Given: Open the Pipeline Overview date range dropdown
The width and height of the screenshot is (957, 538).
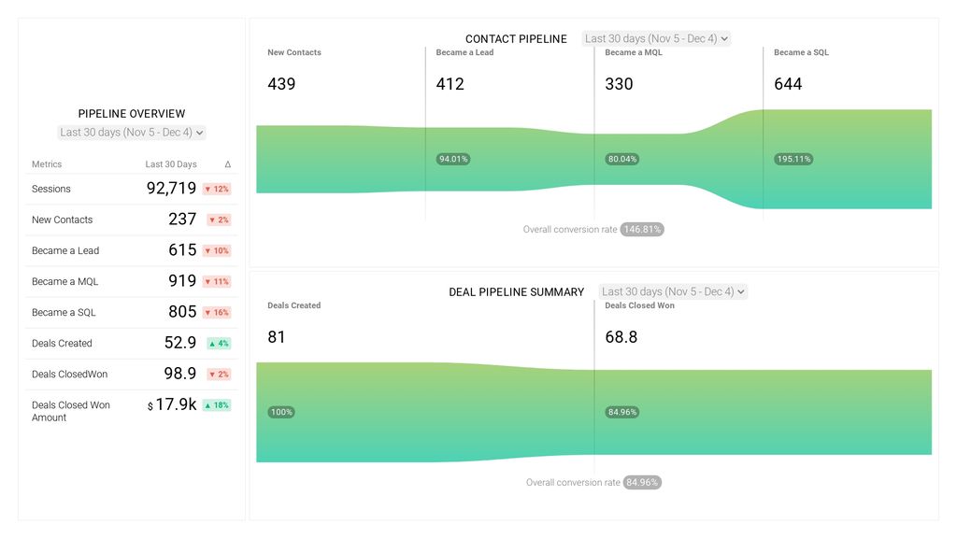Looking at the screenshot, I should (x=131, y=132).
